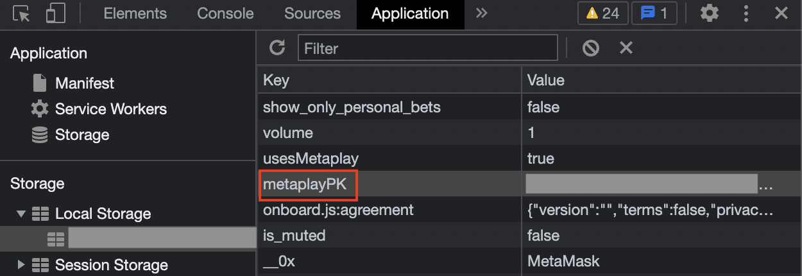This screenshot has width=802, height=276.
Task: Click the refresh storage icon
Action: tap(277, 47)
